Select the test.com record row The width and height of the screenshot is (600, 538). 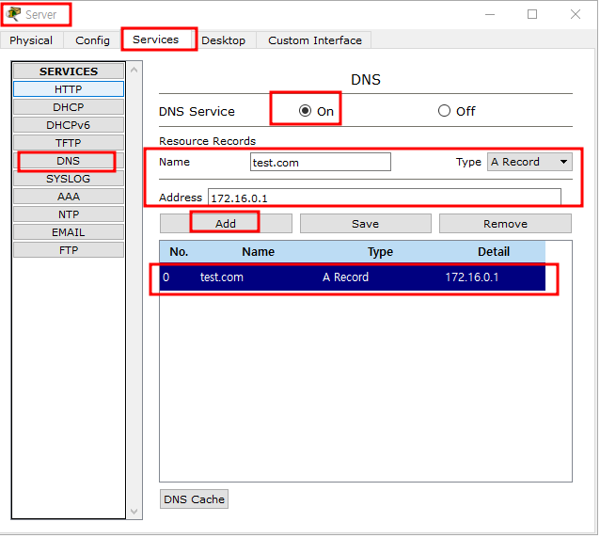click(x=352, y=277)
